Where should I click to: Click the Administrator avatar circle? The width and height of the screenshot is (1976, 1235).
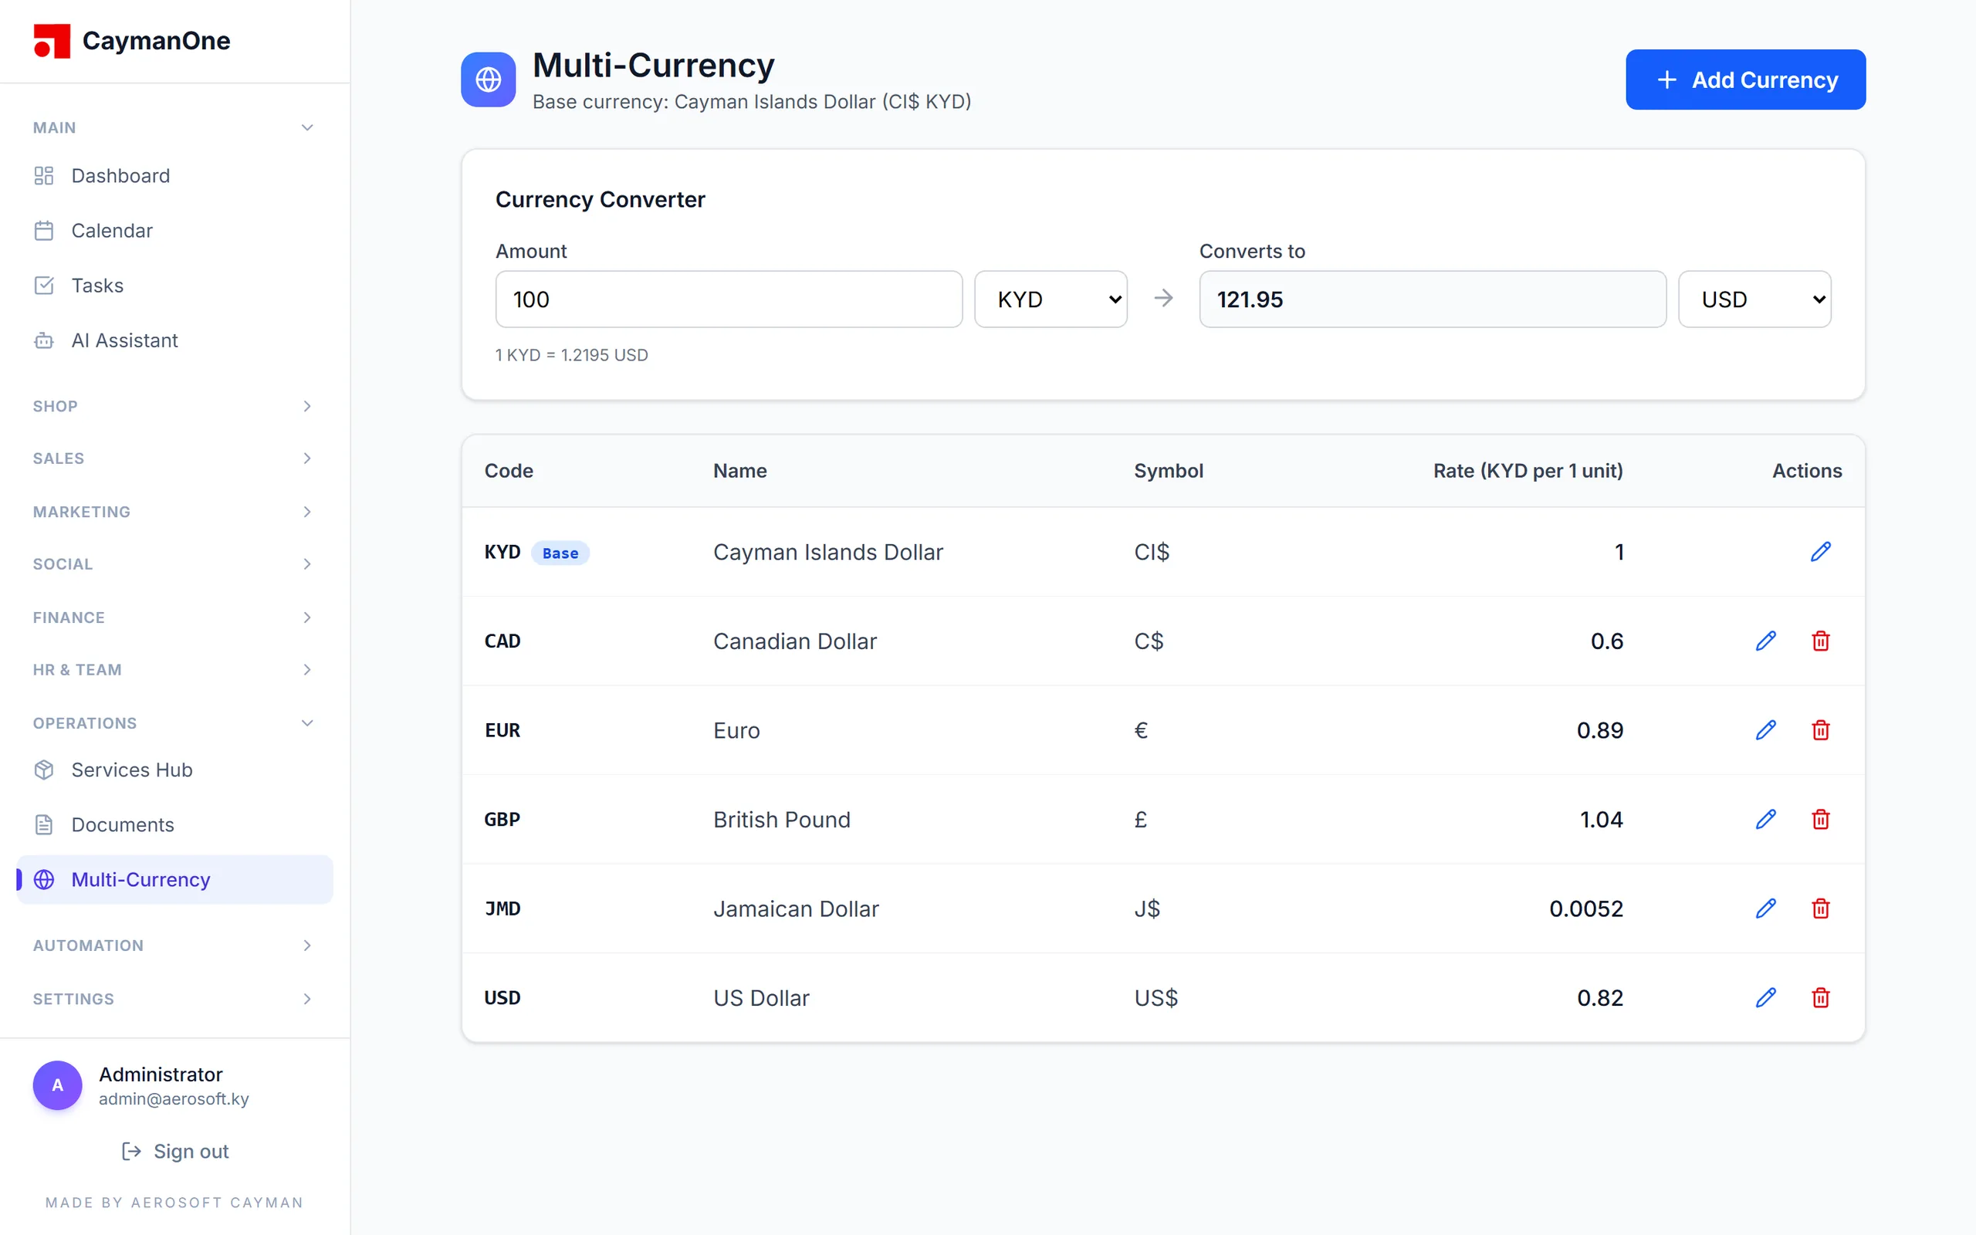[57, 1084]
